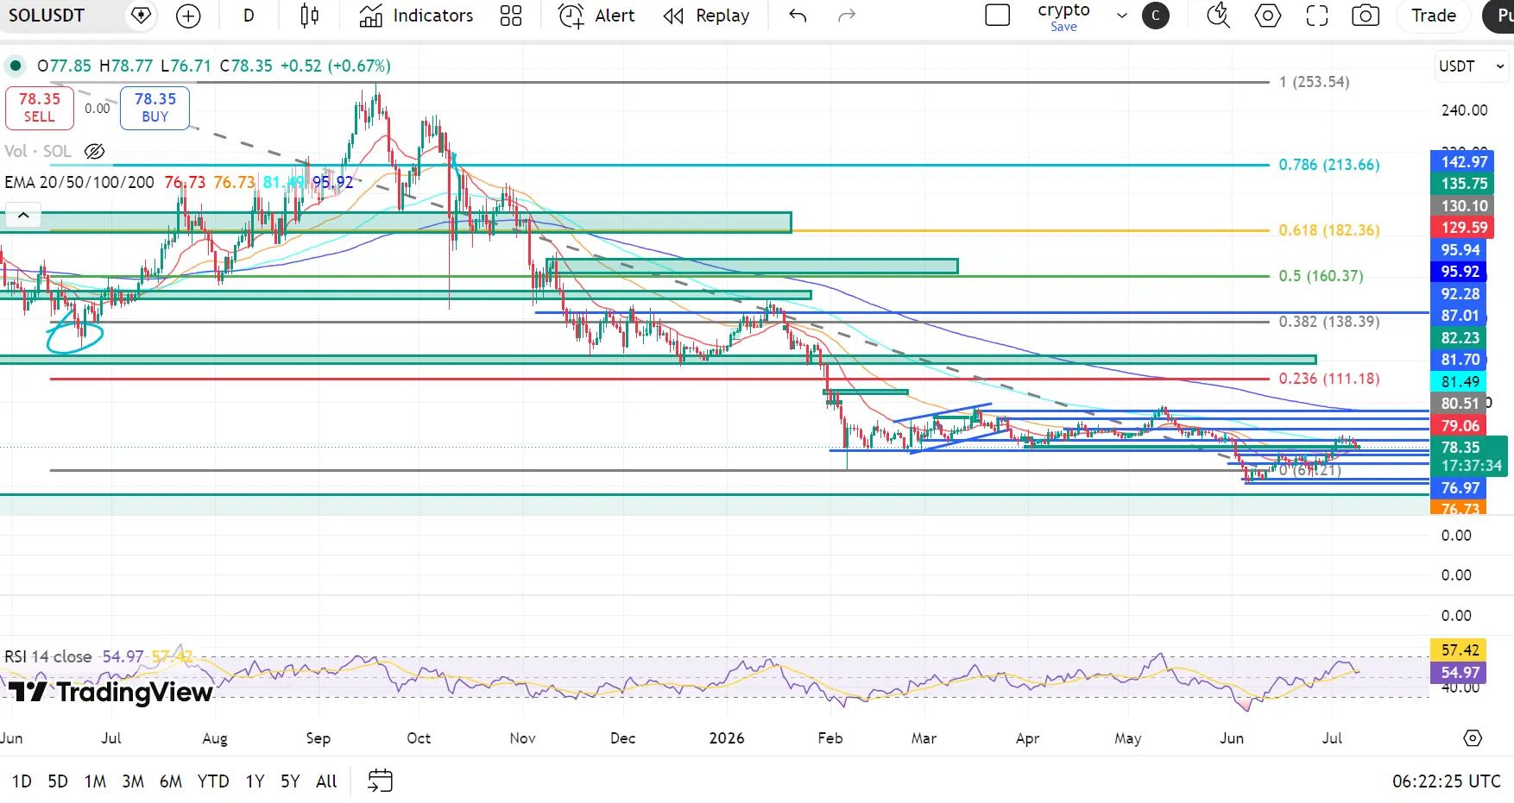Open the go-to-date calendar icon
Image resolution: width=1514 pixels, height=803 pixels.
tap(380, 781)
